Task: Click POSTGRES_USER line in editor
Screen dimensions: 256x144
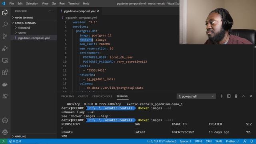Action: tap(108, 57)
